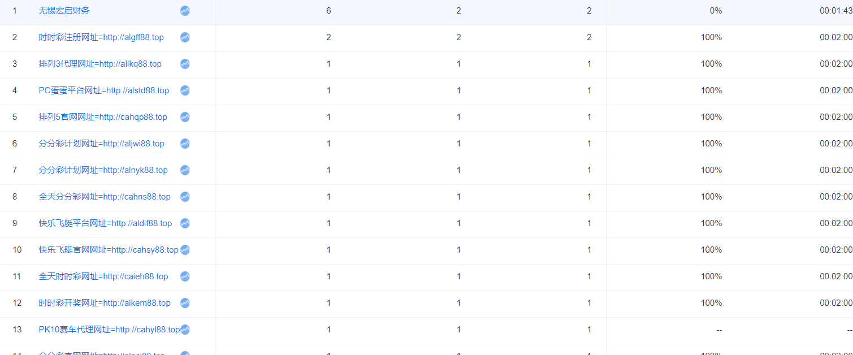
Task: Click 快乐飞艇平台网址 keyword link
Action: pyautogui.click(x=105, y=223)
